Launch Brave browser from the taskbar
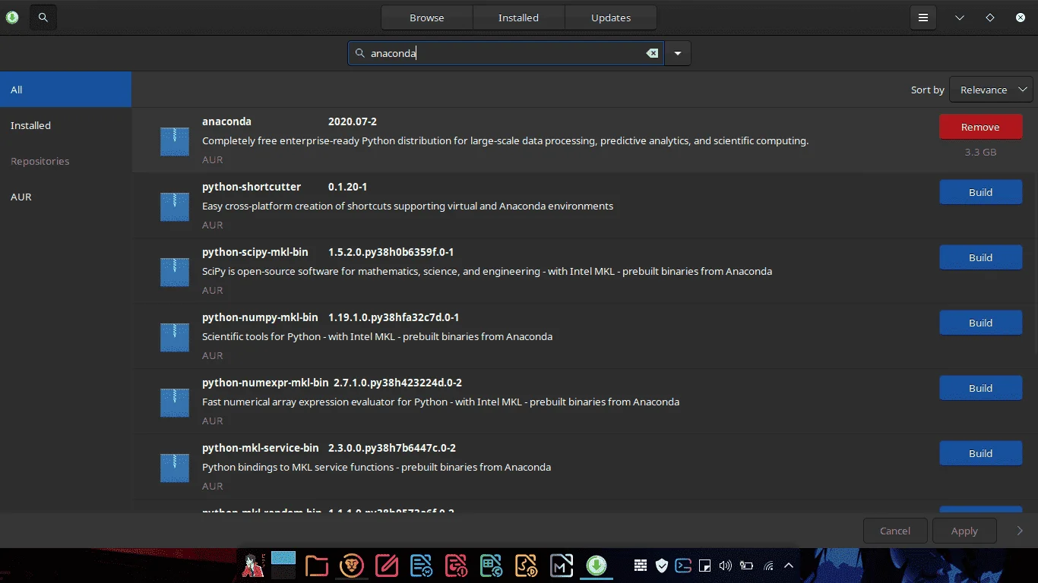Viewport: 1038px width, 583px height. (352, 566)
